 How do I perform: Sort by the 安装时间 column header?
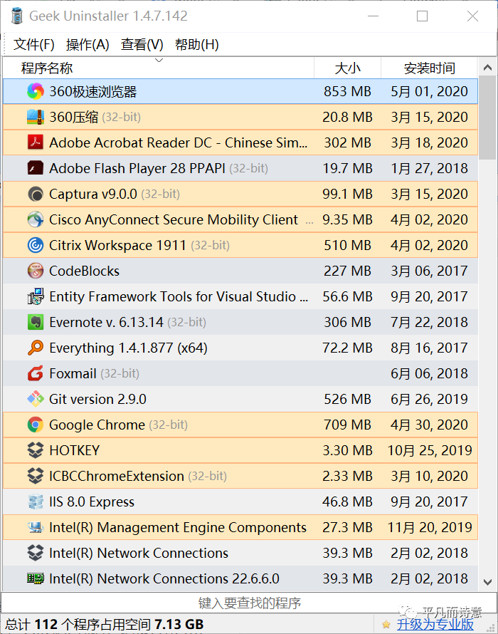click(429, 68)
